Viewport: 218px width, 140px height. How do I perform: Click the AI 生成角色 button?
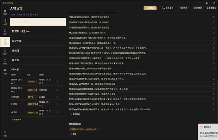click(x=167, y=8)
